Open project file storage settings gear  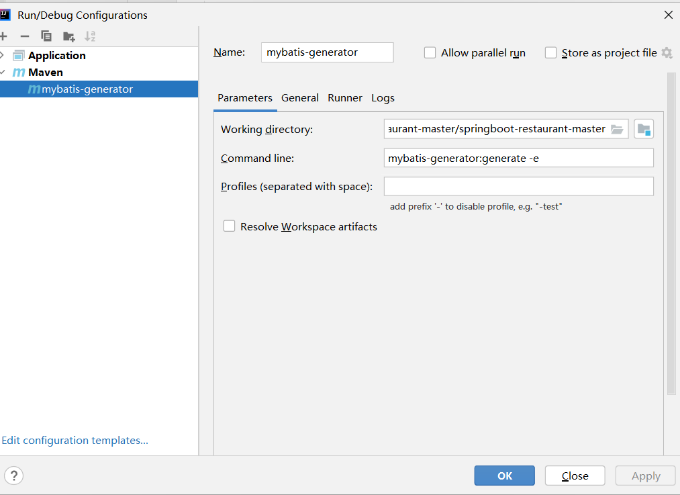pyautogui.click(x=667, y=53)
